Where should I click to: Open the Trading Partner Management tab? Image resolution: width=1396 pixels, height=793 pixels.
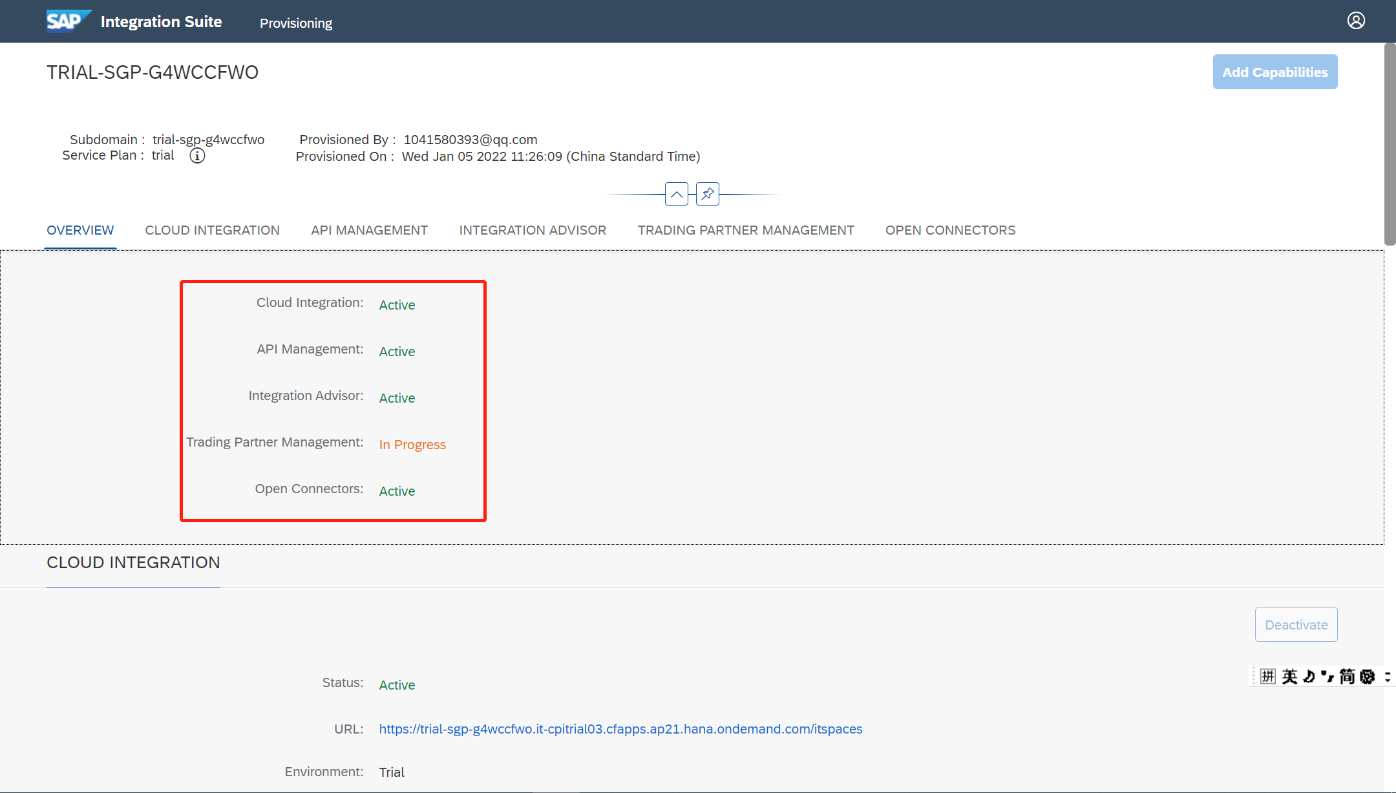(x=746, y=230)
